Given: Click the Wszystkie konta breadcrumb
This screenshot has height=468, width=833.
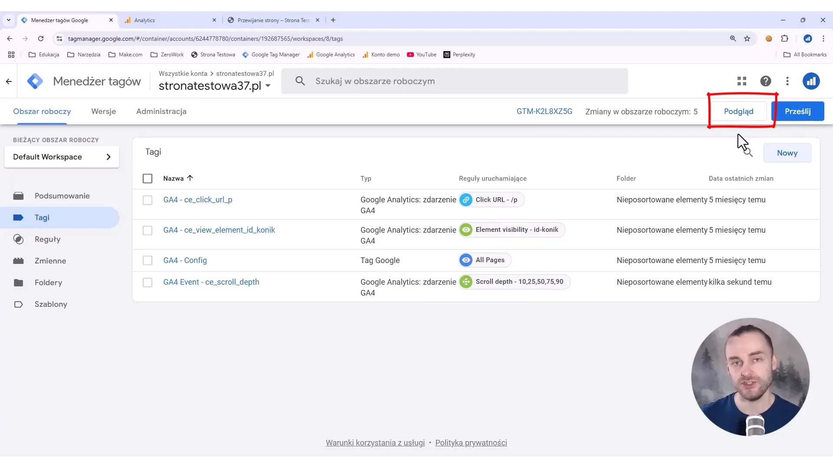Looking at the screenshot, I should point(183,74).
